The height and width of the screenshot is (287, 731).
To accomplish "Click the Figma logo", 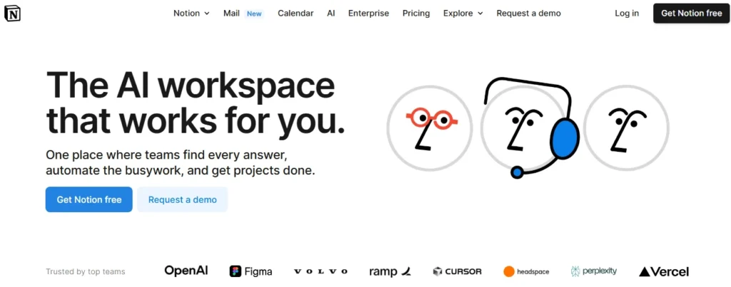I will [251, 271].
